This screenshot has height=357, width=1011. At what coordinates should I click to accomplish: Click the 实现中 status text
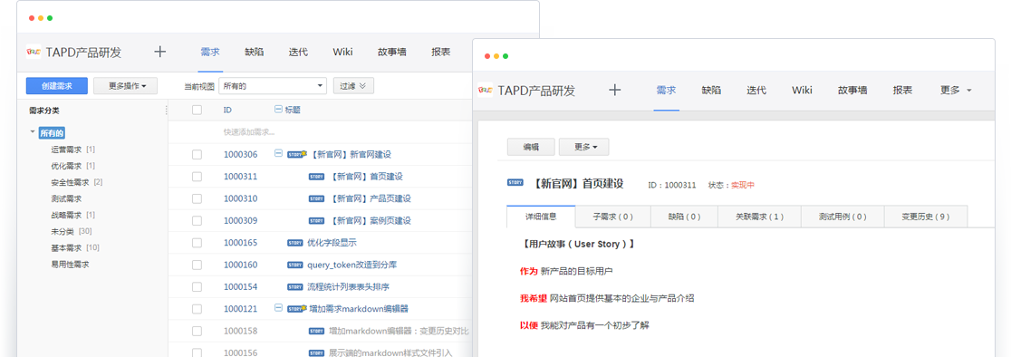[x=742, y=185]
